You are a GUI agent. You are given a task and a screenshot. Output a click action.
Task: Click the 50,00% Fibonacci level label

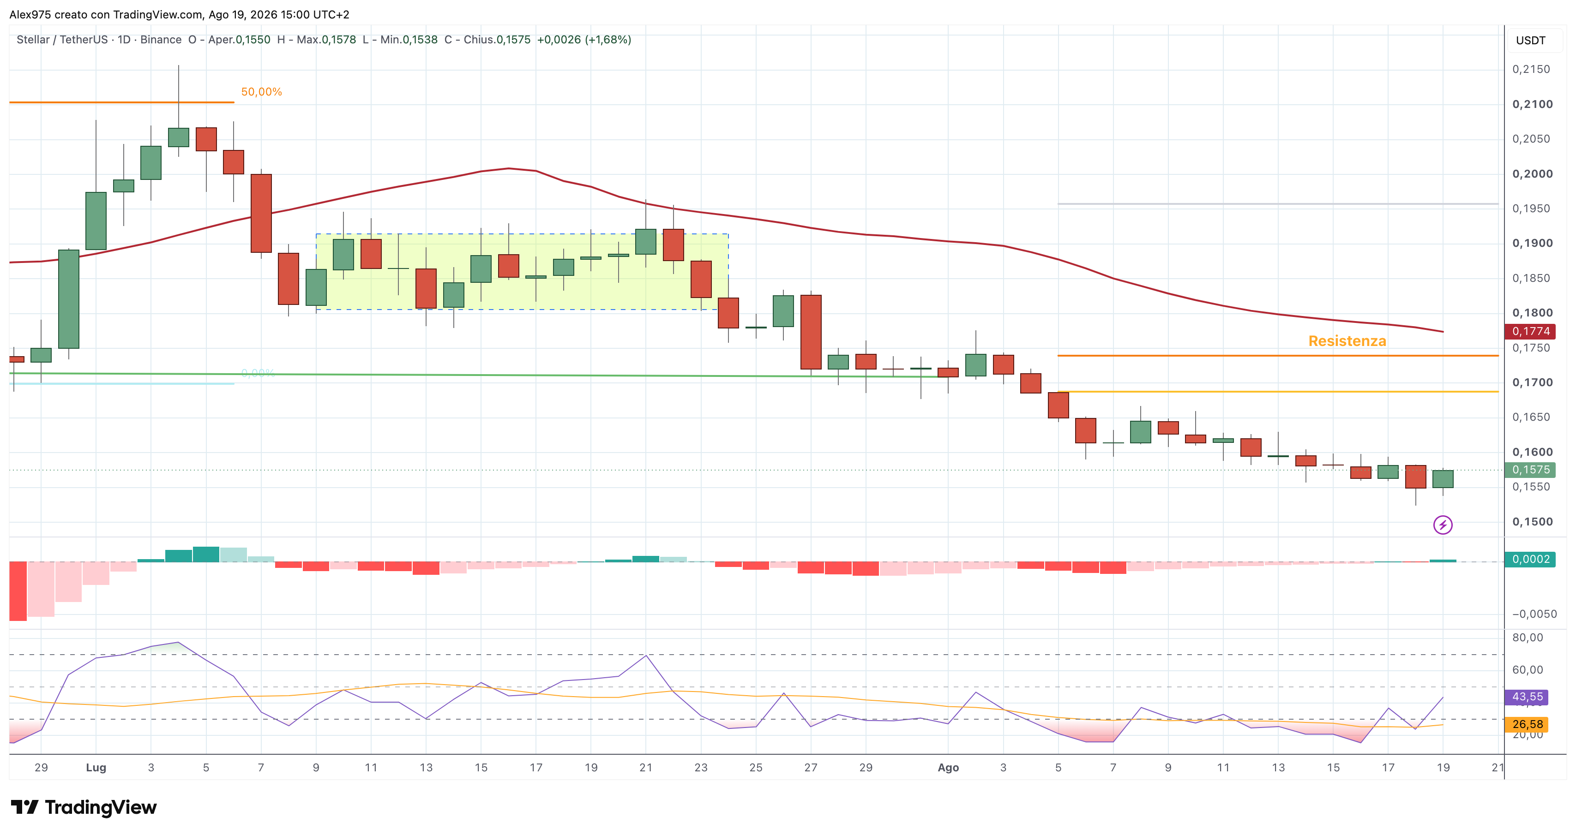(261, 92)
